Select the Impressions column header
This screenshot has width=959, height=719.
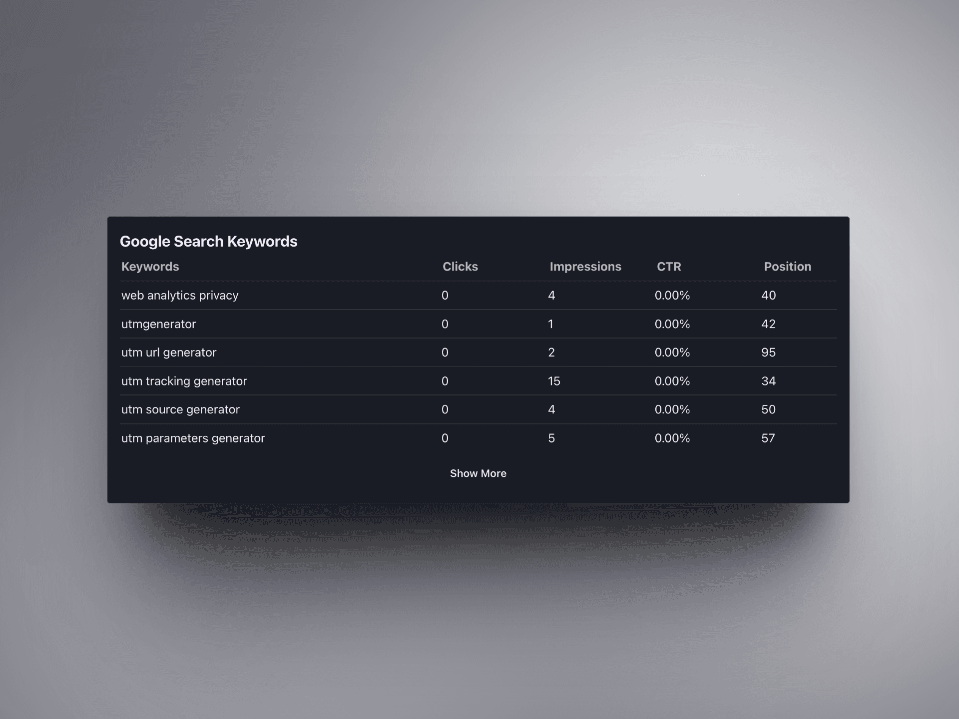[585, 267]
